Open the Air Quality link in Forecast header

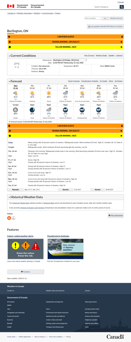[103, 81]
